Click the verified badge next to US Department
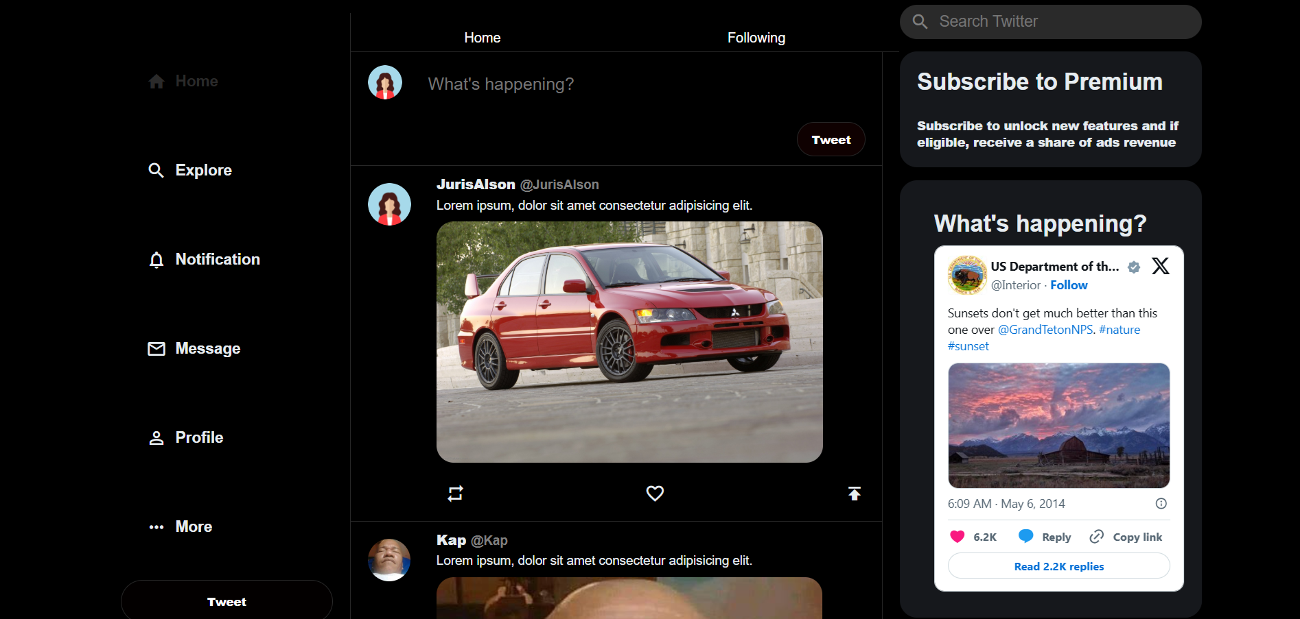The image size is (1300, 619). coord(1134,267)
